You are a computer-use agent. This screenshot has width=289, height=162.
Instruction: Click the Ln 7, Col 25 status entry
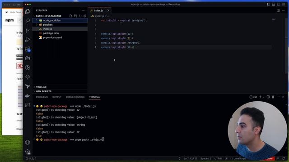click(191, 158)
